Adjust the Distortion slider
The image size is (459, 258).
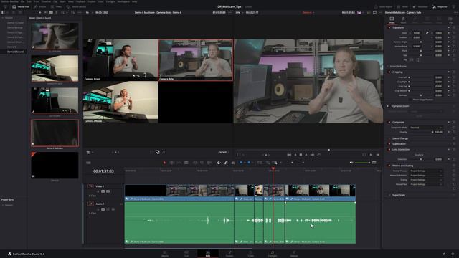pyautogui.click(x=421, y=159)
